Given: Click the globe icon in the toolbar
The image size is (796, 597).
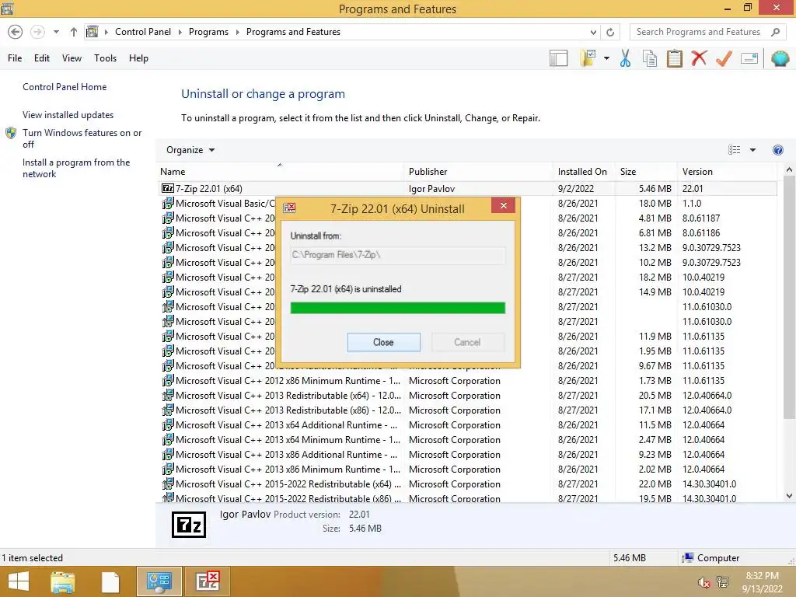Looking at the screenshot, I should click(780, 58).
